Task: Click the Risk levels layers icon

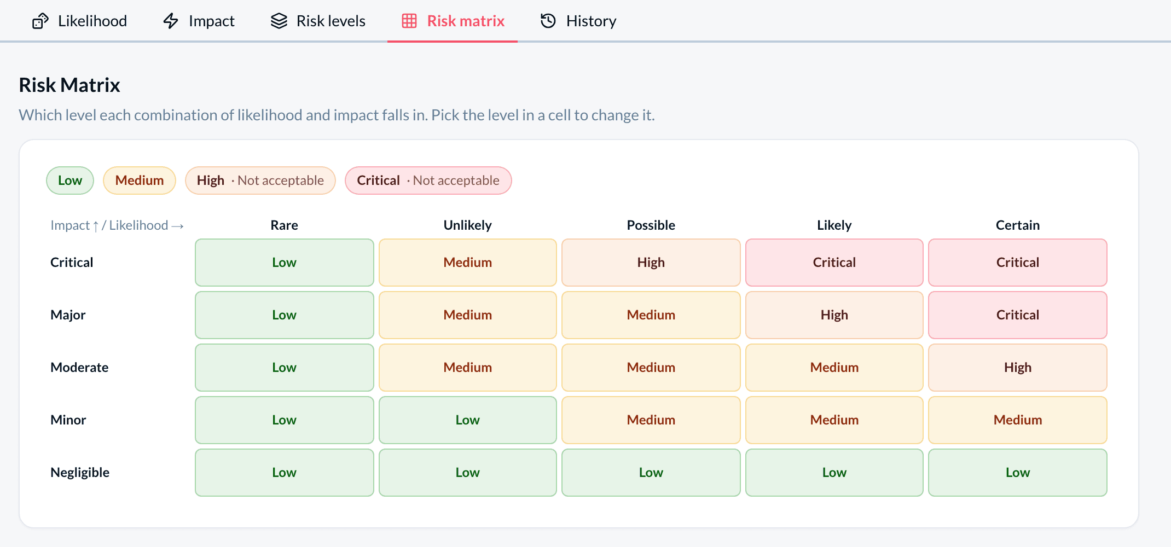Action: pyautogui.click(x=279, y=21)
